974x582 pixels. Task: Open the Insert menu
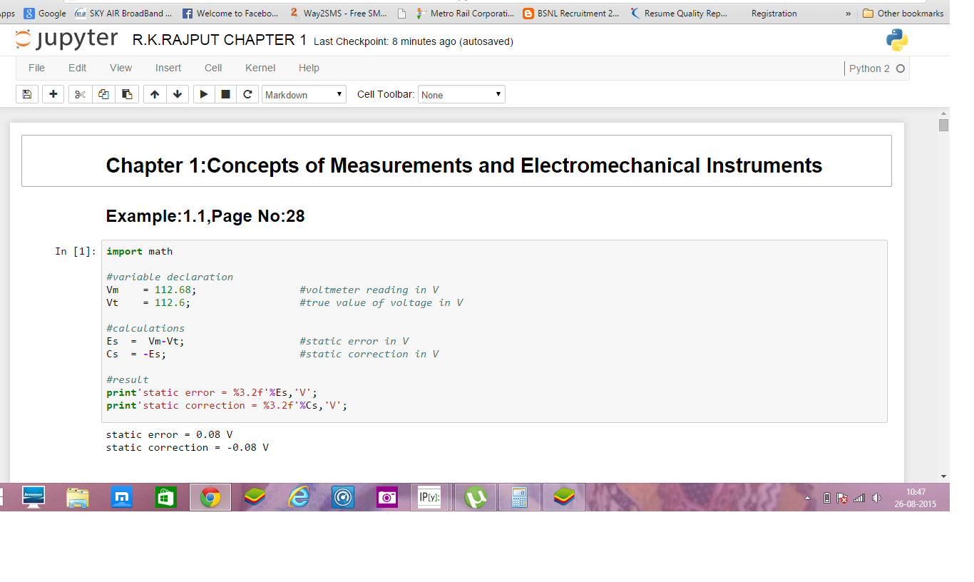coord(168,68)
